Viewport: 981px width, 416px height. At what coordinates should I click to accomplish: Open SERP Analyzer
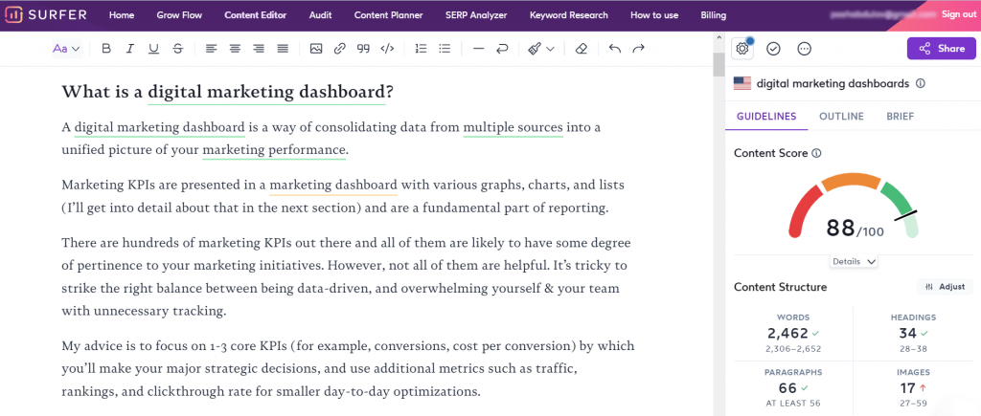coord(476,15)
